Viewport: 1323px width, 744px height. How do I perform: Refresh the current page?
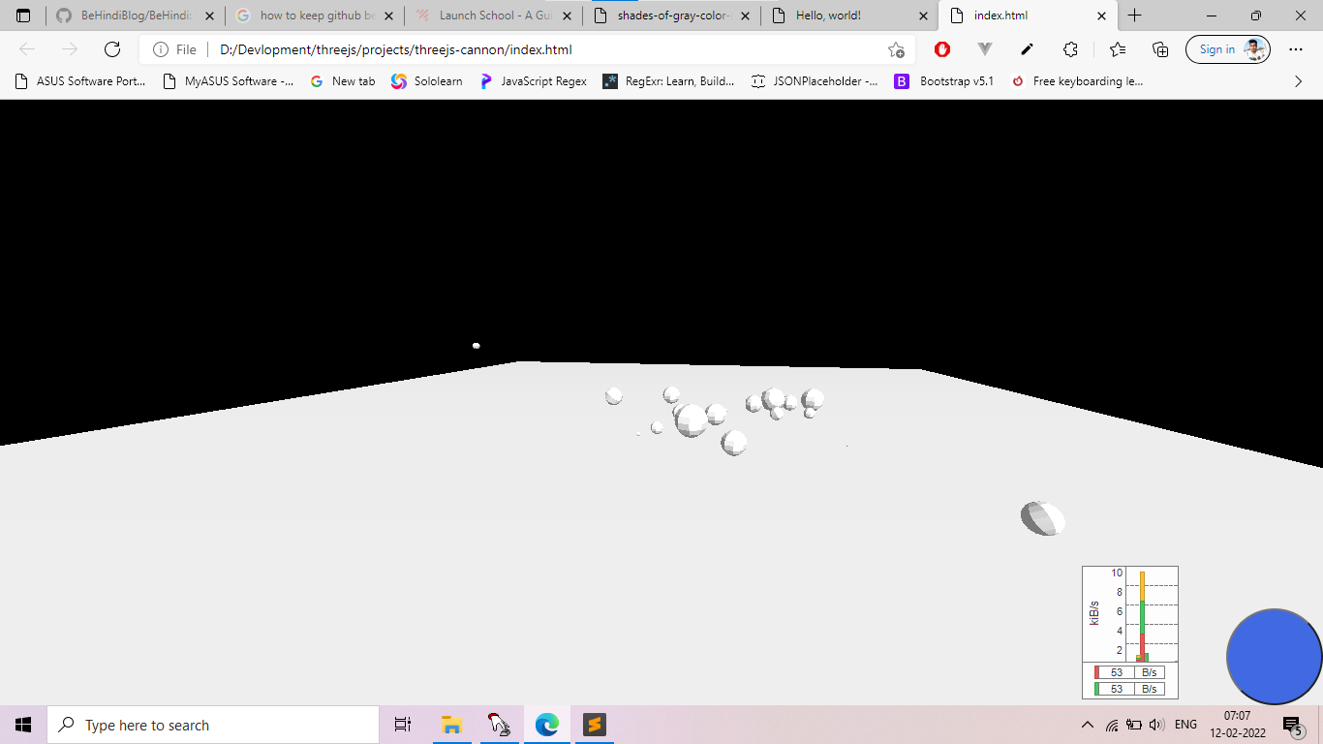point(112,49)
